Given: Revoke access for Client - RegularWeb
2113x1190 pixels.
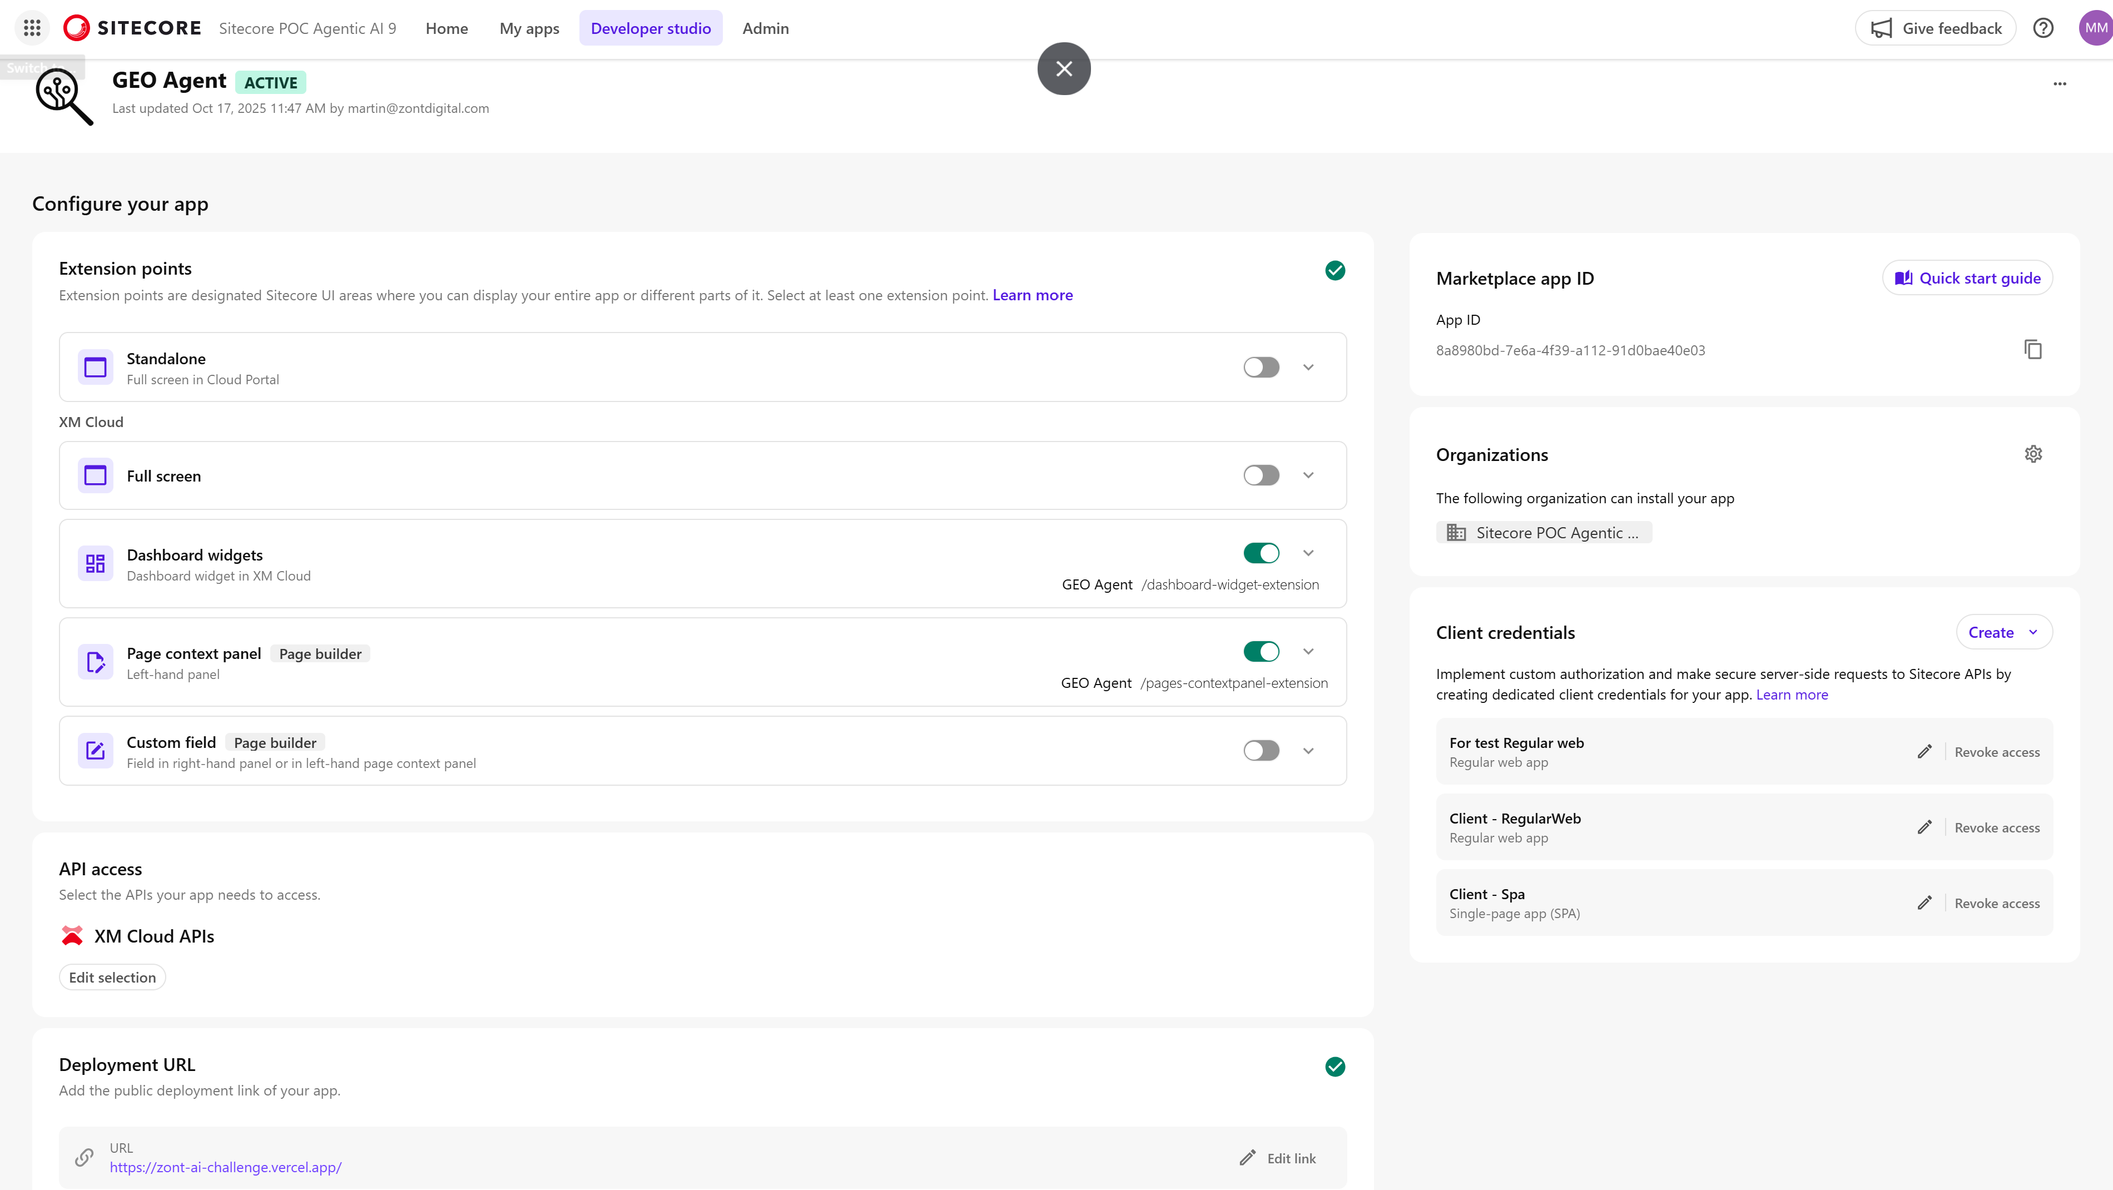Looking at the screenshot, I should point(1997,827).
